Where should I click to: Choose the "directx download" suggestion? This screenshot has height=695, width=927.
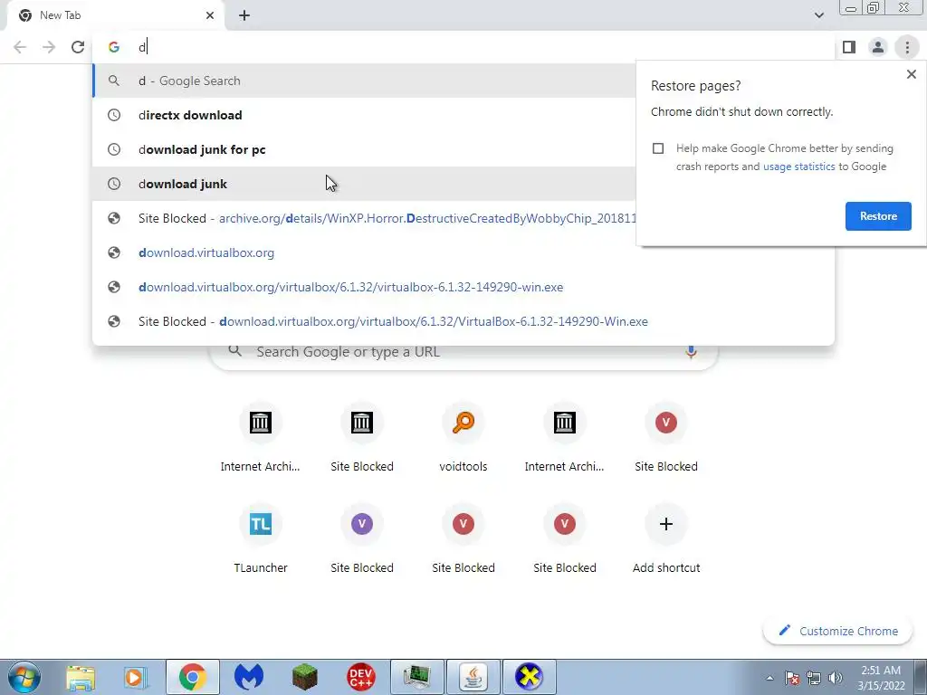[364, 115]
